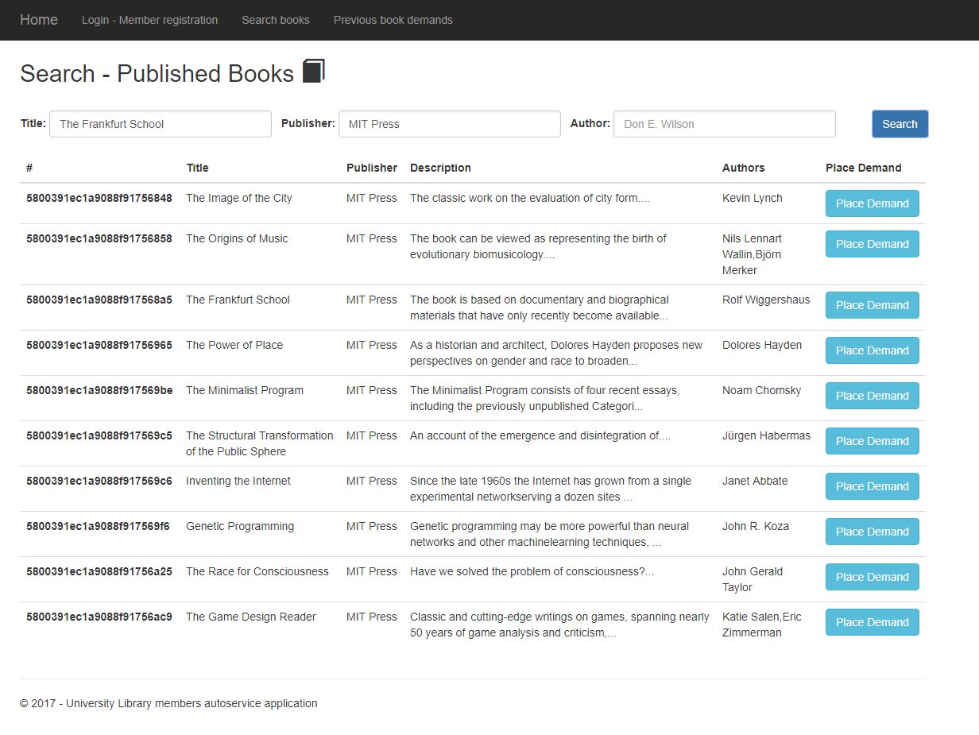Click the blue Search button
Viewport: 979px width, 735px height.
click(x=900, y=124)
